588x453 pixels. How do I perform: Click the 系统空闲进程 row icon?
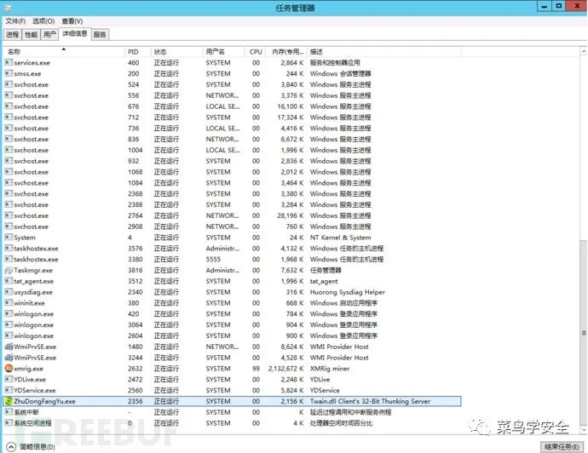(x=9, y=422)
